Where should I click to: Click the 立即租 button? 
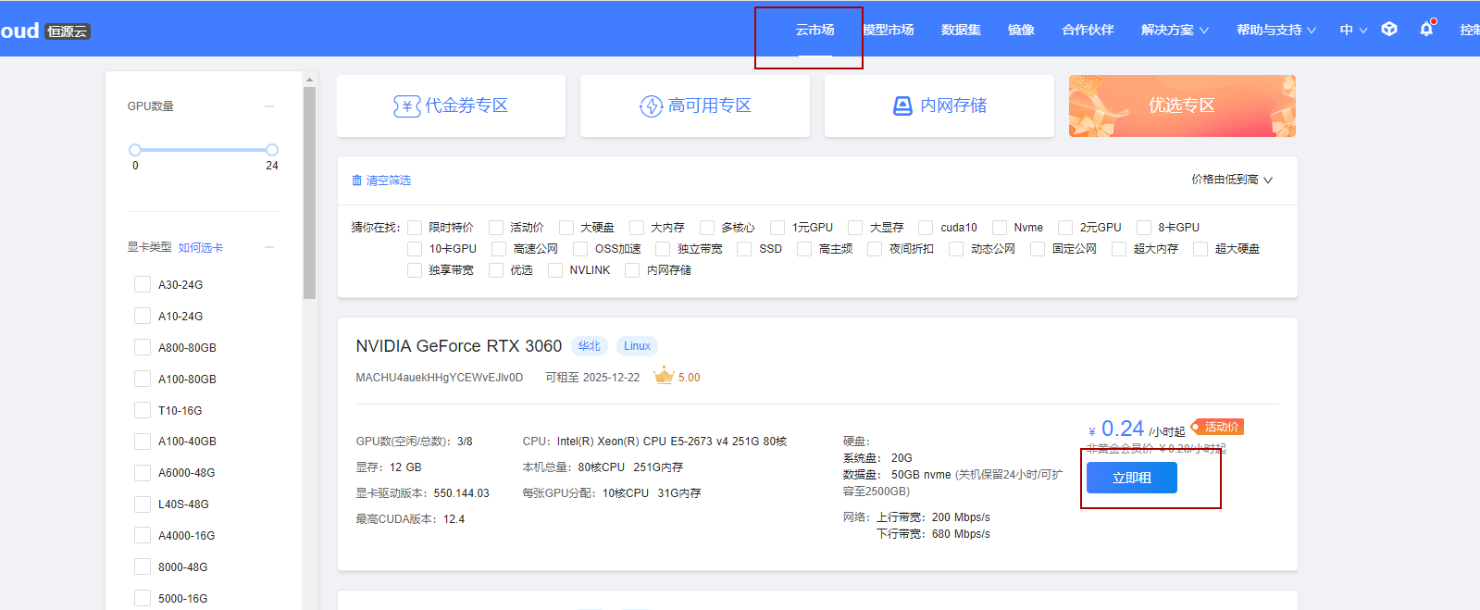(x=1131, y=478)
